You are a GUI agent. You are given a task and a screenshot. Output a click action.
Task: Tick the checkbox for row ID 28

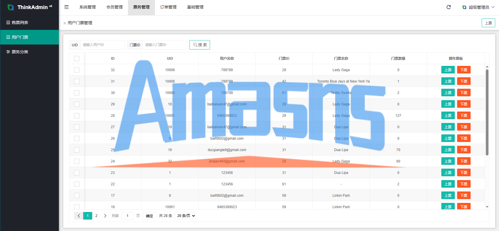coord(77,116)
